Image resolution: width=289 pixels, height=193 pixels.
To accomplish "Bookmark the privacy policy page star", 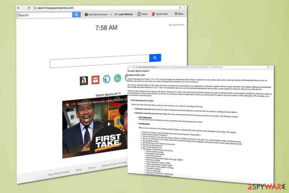I will click(268, 67).
